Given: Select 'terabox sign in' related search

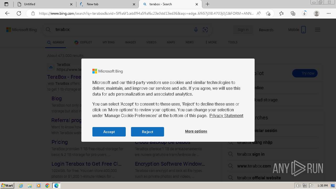Looking at the screenshot, I should [x=251, y=154].
